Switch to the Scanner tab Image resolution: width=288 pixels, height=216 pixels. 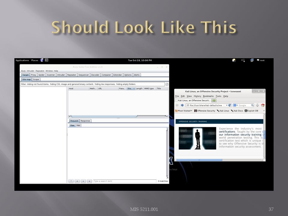[51, 75]
